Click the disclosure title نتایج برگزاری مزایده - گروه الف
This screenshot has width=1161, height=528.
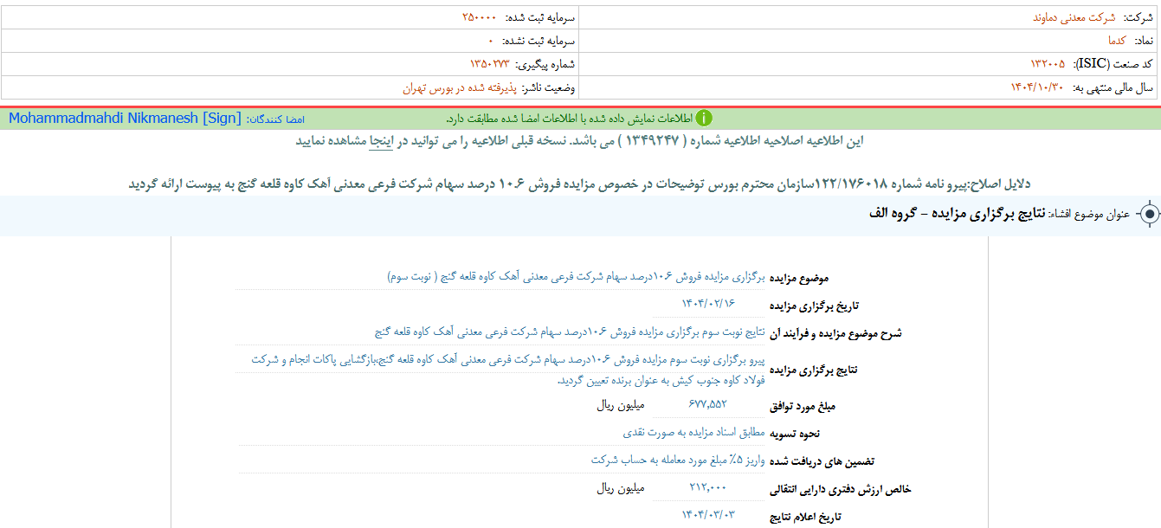coord(957,214)
